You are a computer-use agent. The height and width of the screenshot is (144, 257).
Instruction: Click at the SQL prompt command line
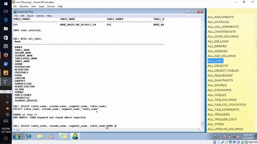point(65,126)
